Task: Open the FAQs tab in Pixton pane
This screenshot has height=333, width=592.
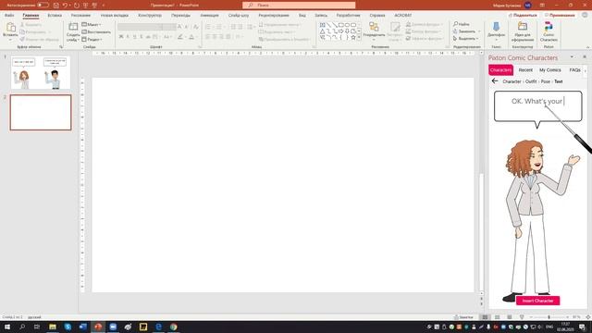Action: click(574, 70)
